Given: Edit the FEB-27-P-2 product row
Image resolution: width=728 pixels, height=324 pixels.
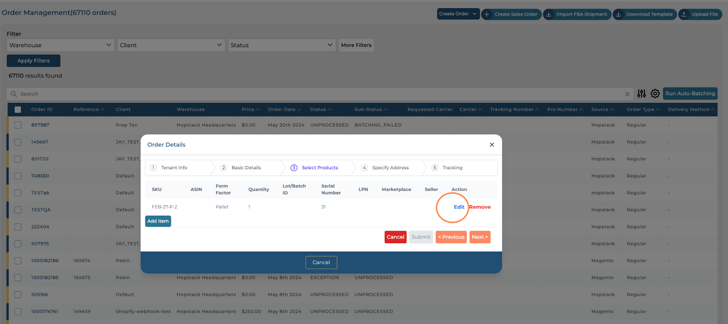Looking at the screenshot, I should tap(459, 207).
